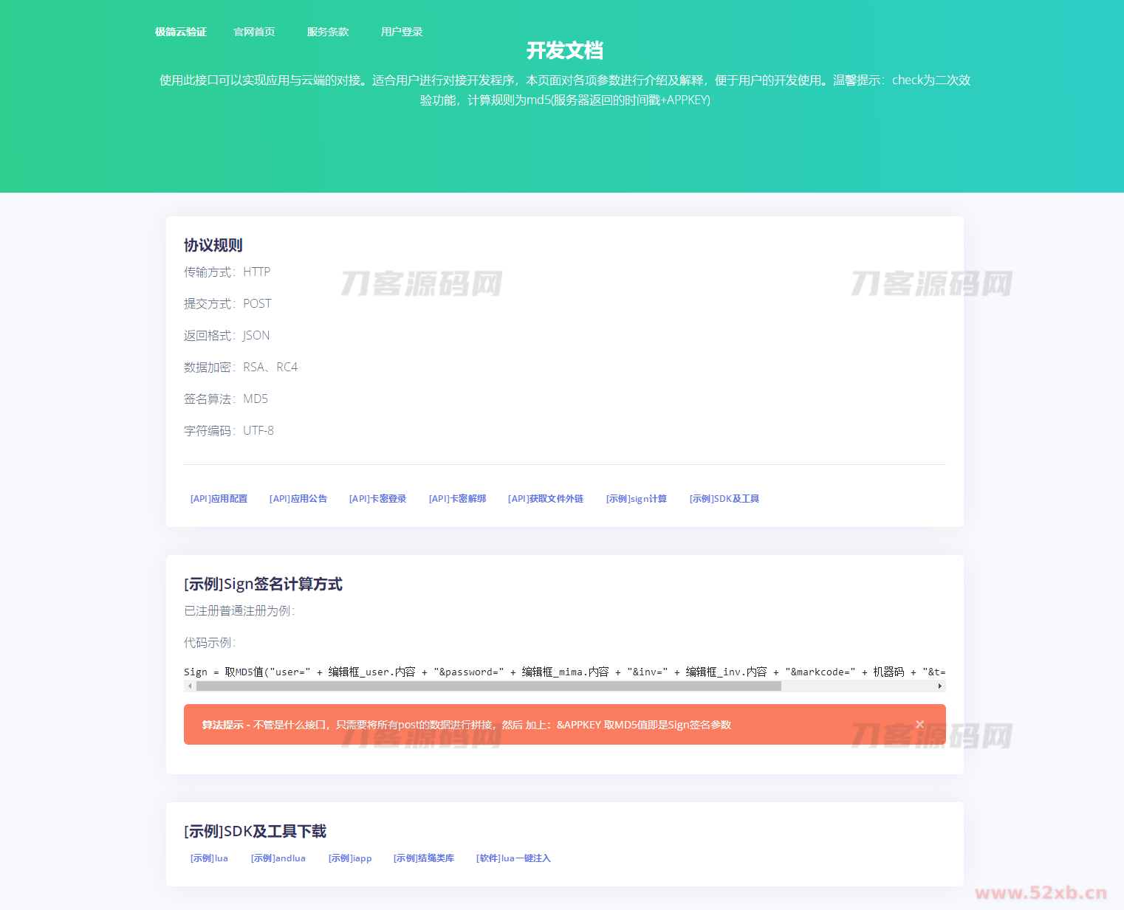The width and height of the screenshot is (1124, 910).
Task: Open the [API]卡密登录 link
Action: click(x=377, y=499)
